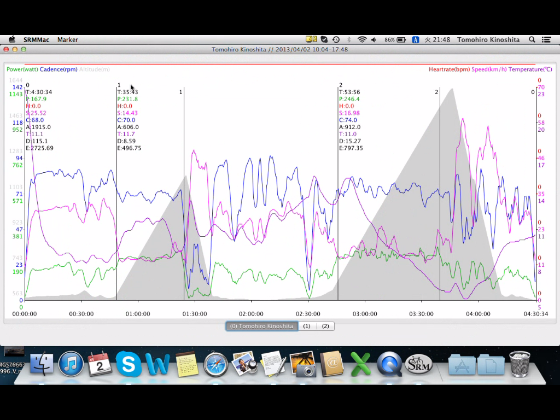Open the volume control menu
560x420 pixels.
pyautogui.click(x=374, y=40)
